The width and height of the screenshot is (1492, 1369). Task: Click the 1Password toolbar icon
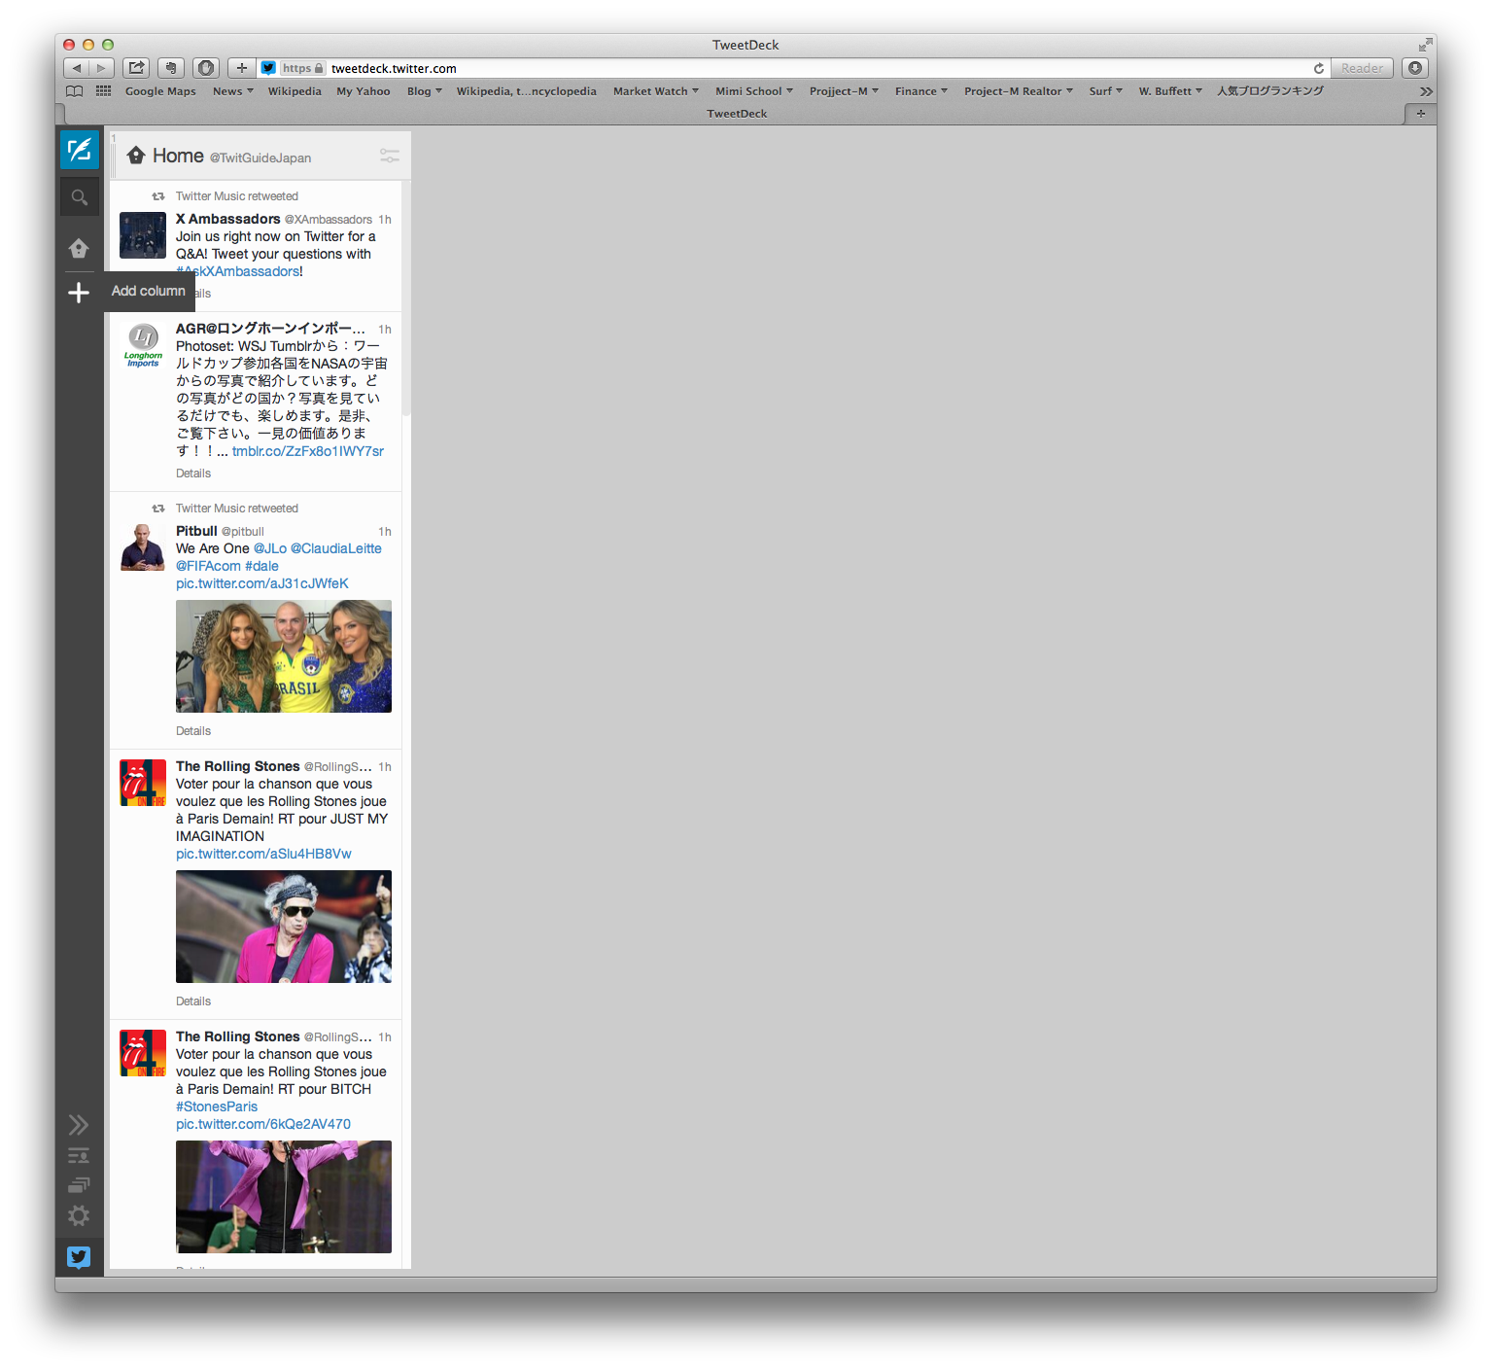tap(206, 68)
